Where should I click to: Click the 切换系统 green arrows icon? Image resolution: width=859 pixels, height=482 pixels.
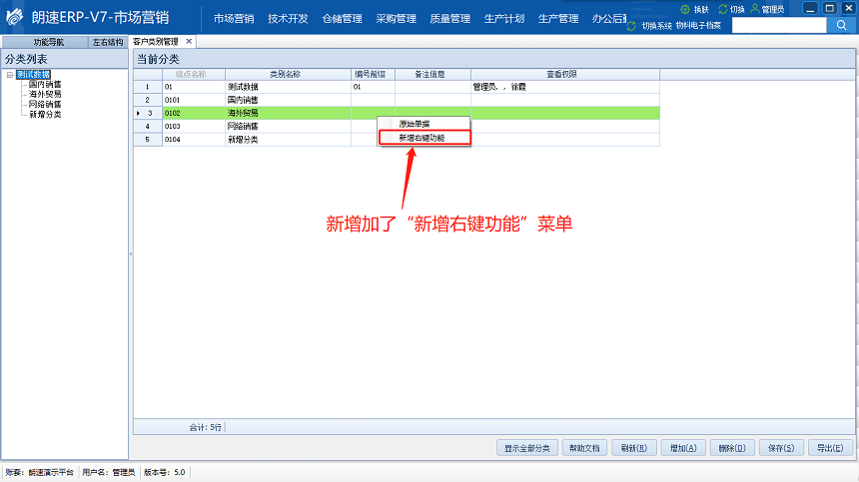click(x=631, y=25)
